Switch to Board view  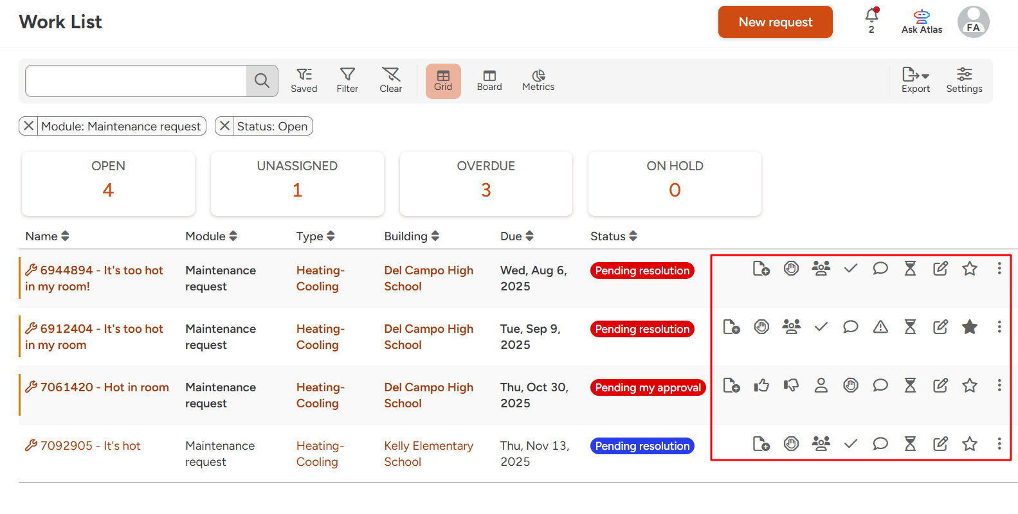(x=489, y=80)
